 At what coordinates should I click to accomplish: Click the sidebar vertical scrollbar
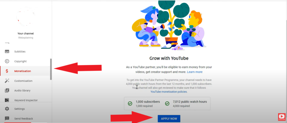coord(51,69)
